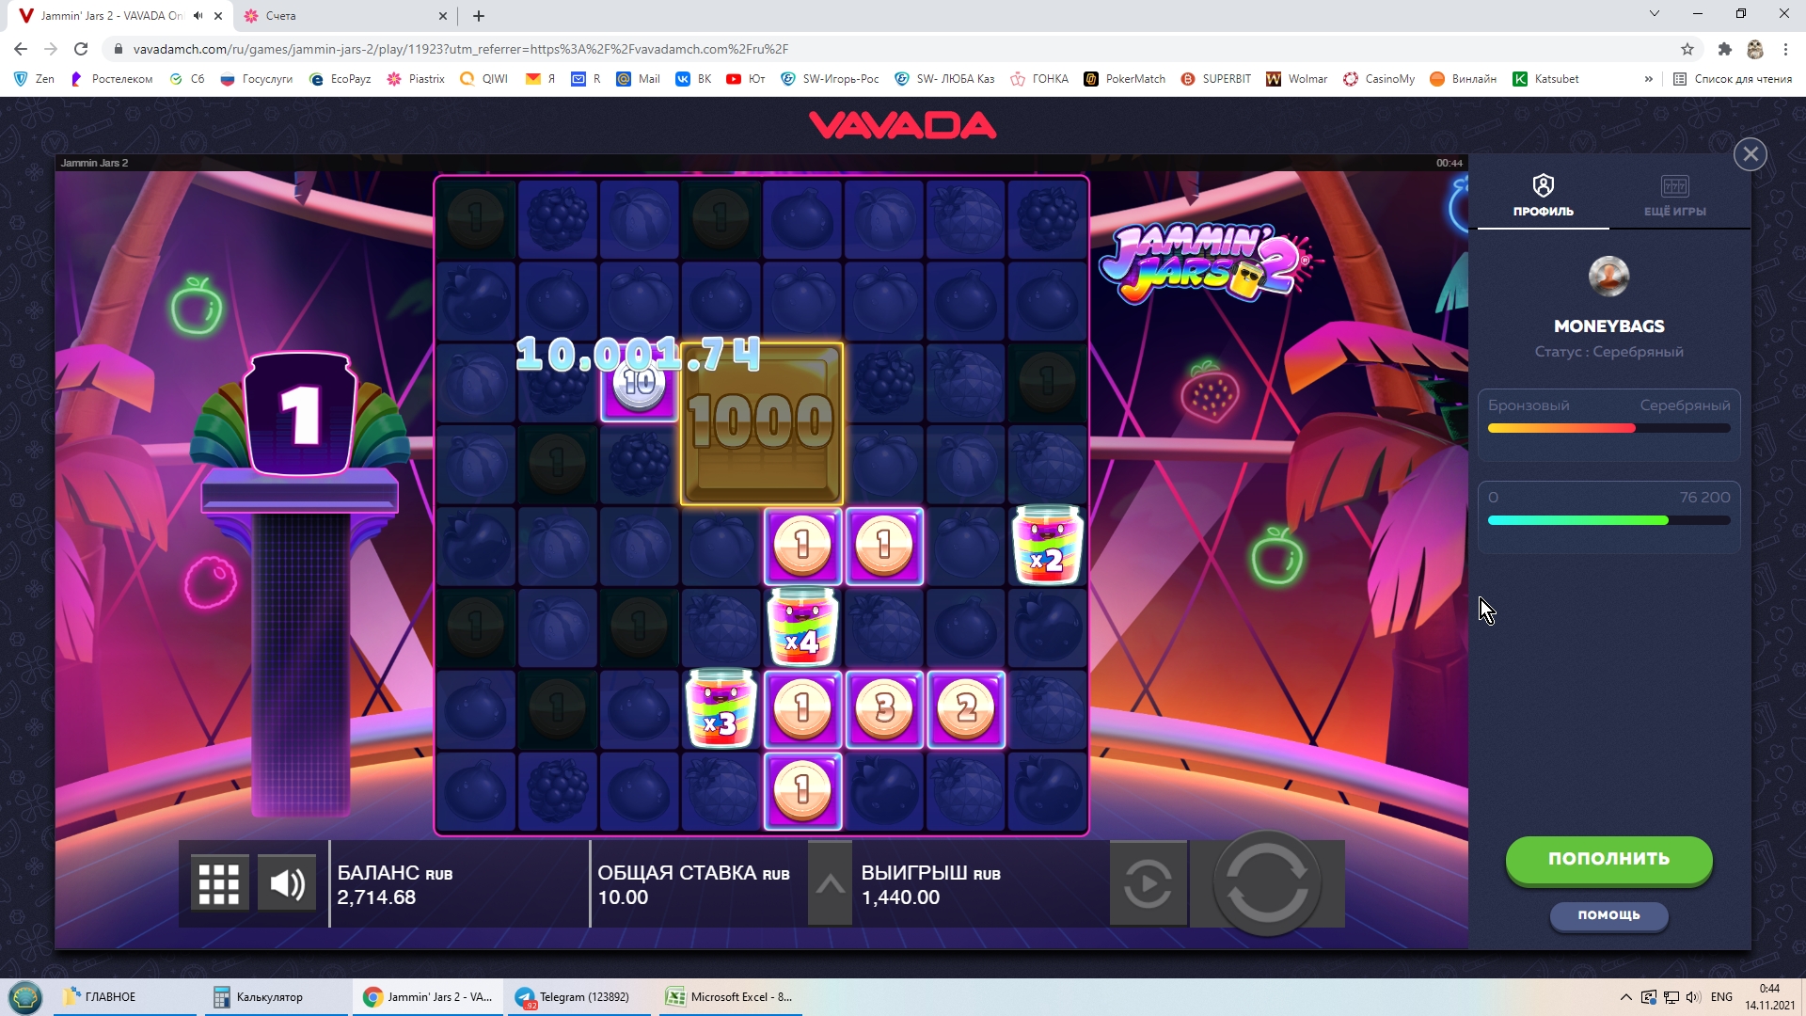Screen dimensions: 1806x1016
Task: Mute the Jammin' Jars browser tab
Action: pos(198,16)
